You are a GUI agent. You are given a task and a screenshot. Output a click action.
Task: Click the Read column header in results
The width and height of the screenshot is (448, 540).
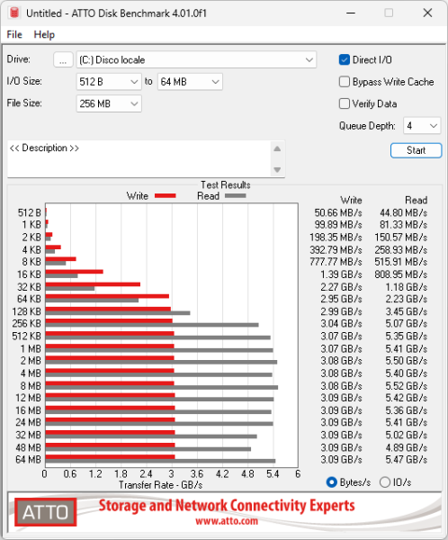pyautogui.click(x=416, y=200)
